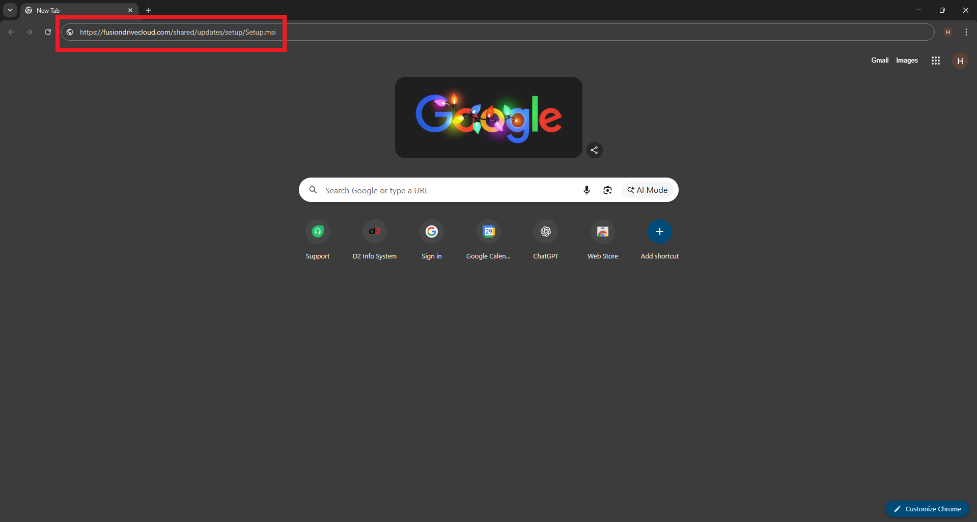Focus the Search Google or type a URL box

tap(489, 190)
